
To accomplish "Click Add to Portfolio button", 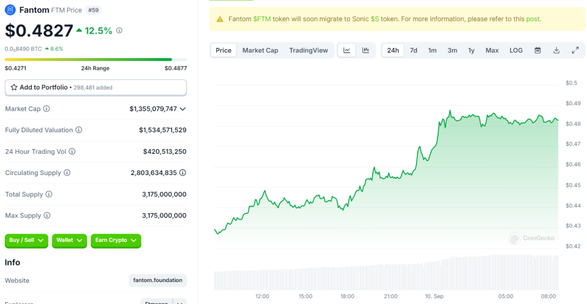I will [95, 87].
